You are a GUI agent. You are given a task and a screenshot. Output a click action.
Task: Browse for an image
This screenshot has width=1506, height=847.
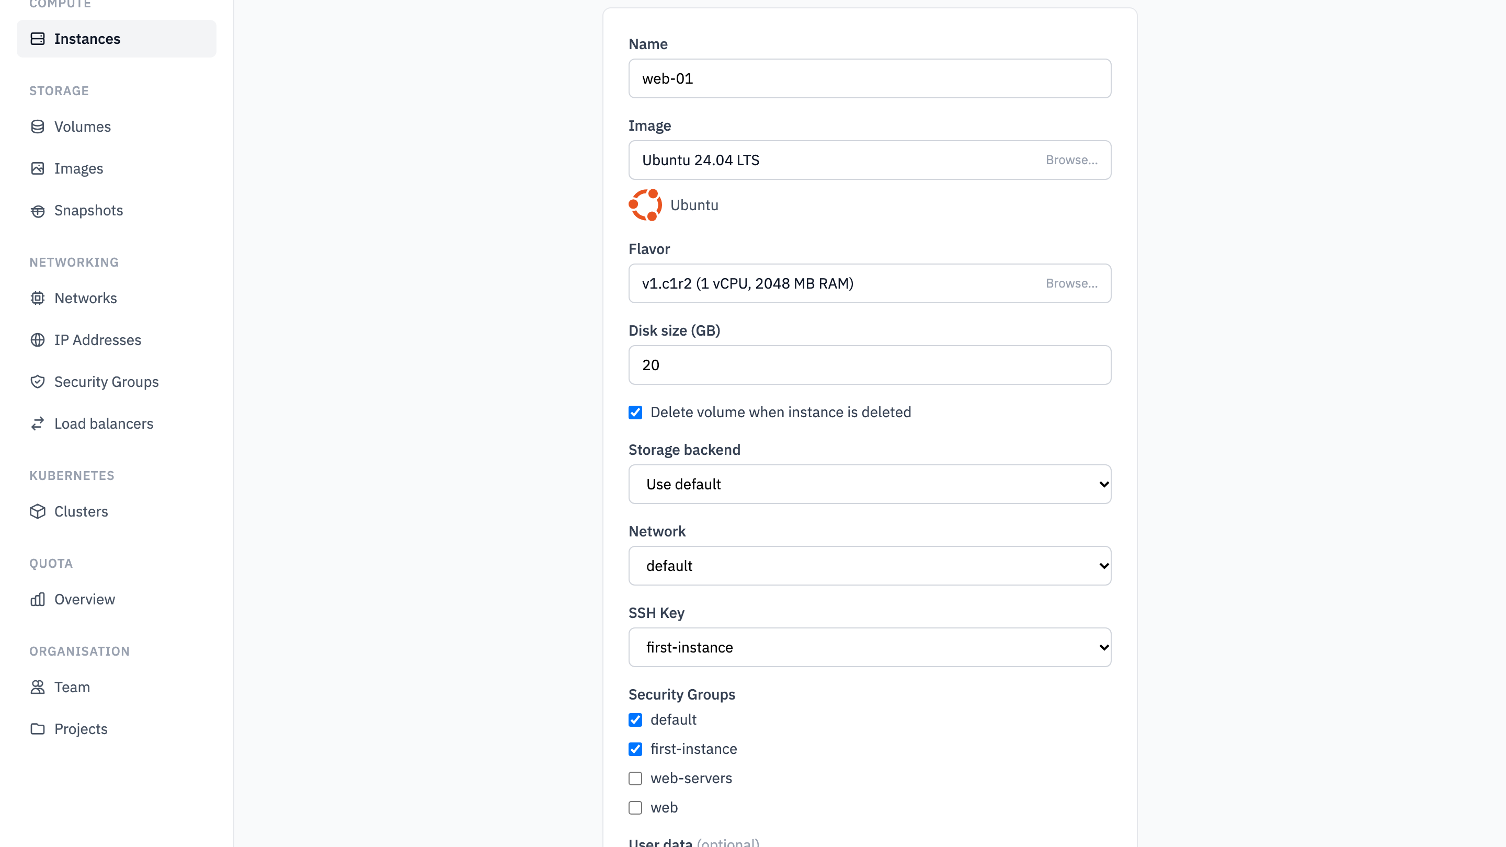(1071, 160)
